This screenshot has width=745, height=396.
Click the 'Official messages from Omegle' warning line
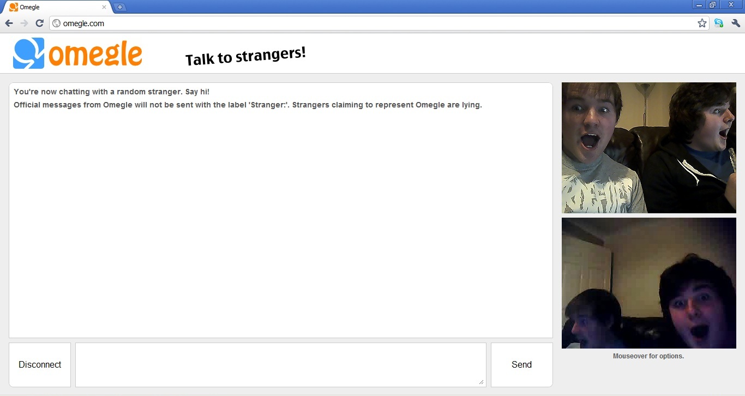[x=248, y=105]
